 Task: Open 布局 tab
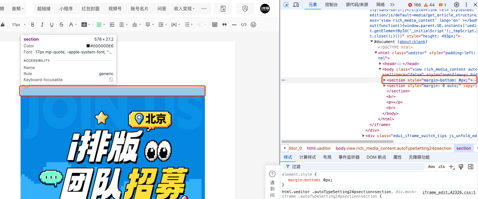327,157
